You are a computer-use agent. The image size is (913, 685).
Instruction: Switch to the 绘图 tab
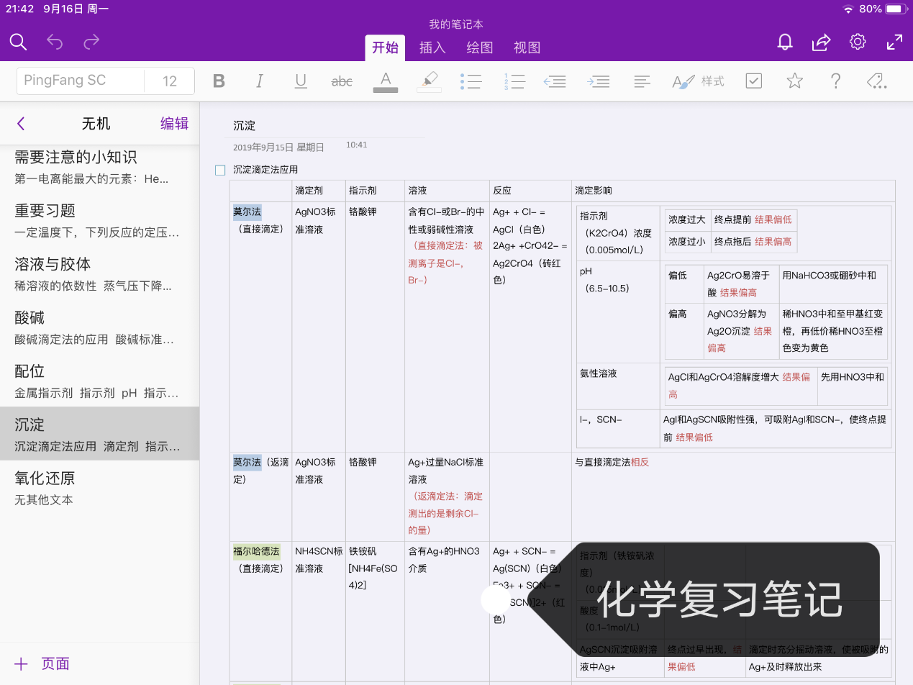coord(480,47)
